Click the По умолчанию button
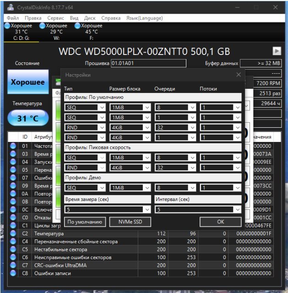288x293 pixels. tap(85, 222)
